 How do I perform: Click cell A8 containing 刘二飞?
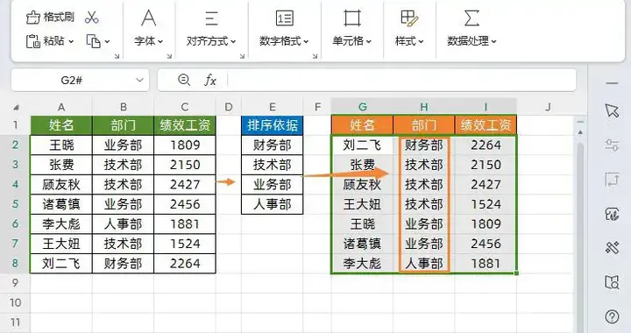click(61, 264)
